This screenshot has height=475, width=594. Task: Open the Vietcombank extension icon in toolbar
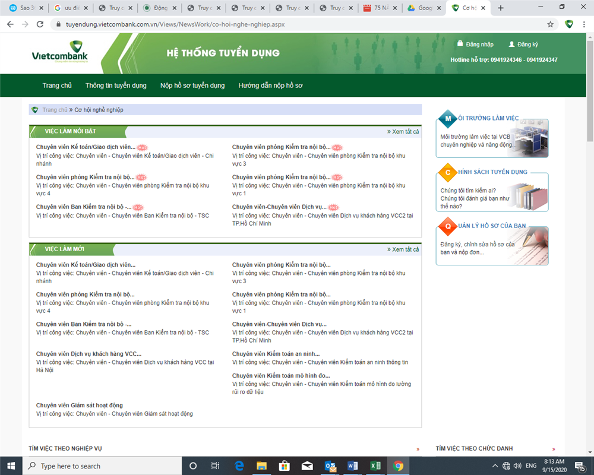(569, 24)
